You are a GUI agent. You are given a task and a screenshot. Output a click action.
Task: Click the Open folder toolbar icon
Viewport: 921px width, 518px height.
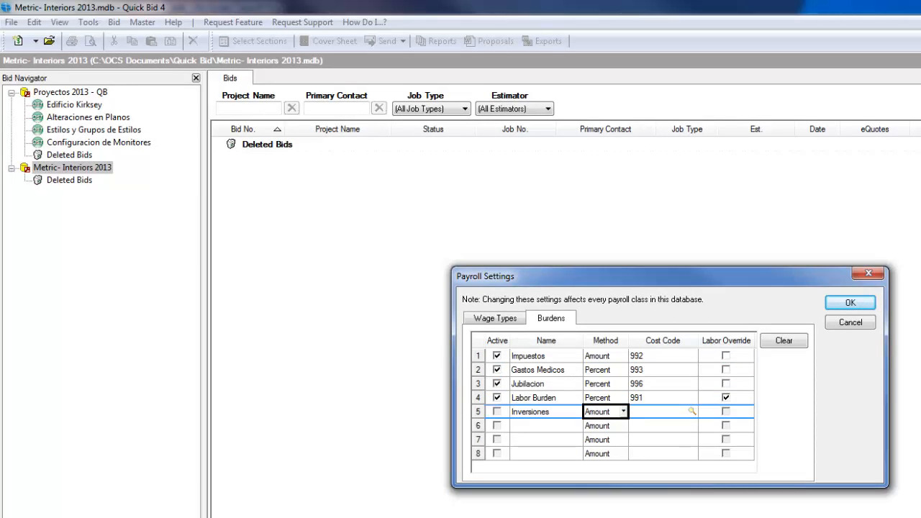point(49,41)
